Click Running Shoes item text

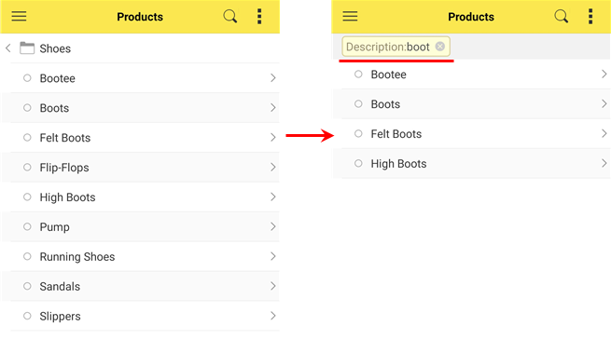[x=77, y=257]
